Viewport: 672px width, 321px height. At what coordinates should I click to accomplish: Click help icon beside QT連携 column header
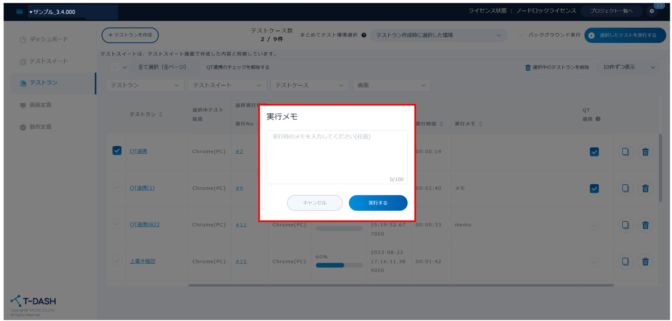coord(598,119)
